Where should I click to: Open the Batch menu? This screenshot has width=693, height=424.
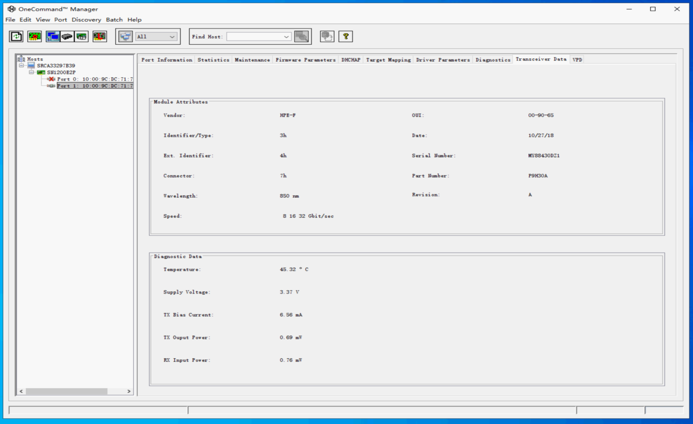pos(114,19)
